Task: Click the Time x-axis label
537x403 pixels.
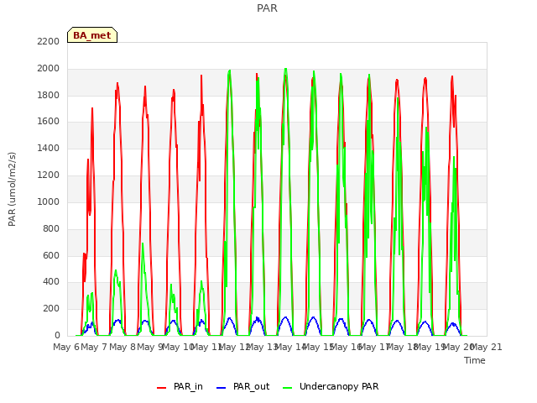Action: pyautogui.click(x=475, y=360)
